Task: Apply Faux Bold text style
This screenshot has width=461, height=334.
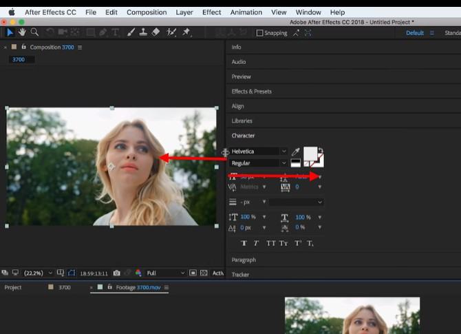Action: pyautogui.click(x=244, y=243)
